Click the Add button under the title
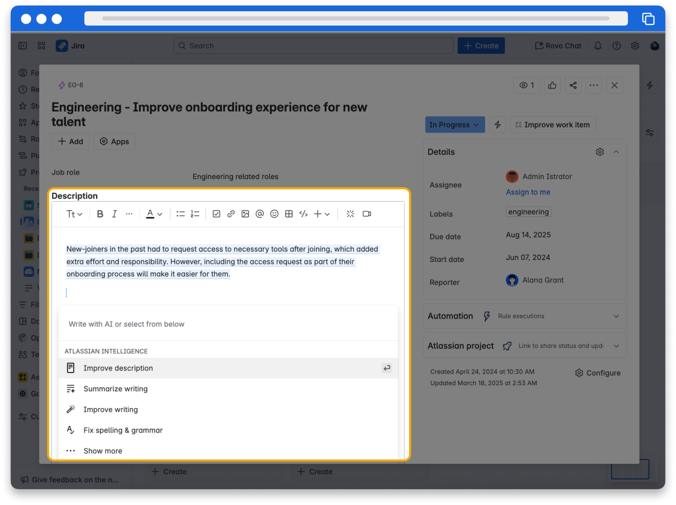This screenshot has width=676, height=505. pyautogui.click(x=71, y=142)
